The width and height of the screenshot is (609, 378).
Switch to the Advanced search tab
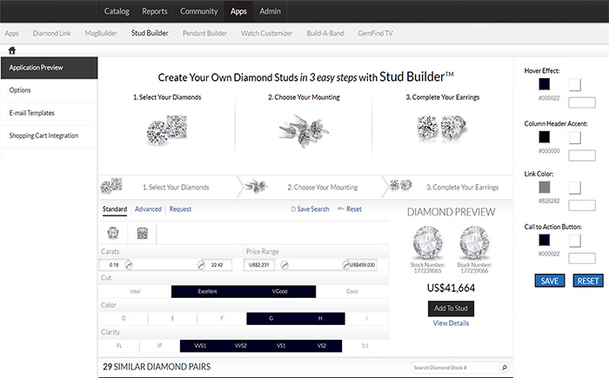click(x=148, y=209)
